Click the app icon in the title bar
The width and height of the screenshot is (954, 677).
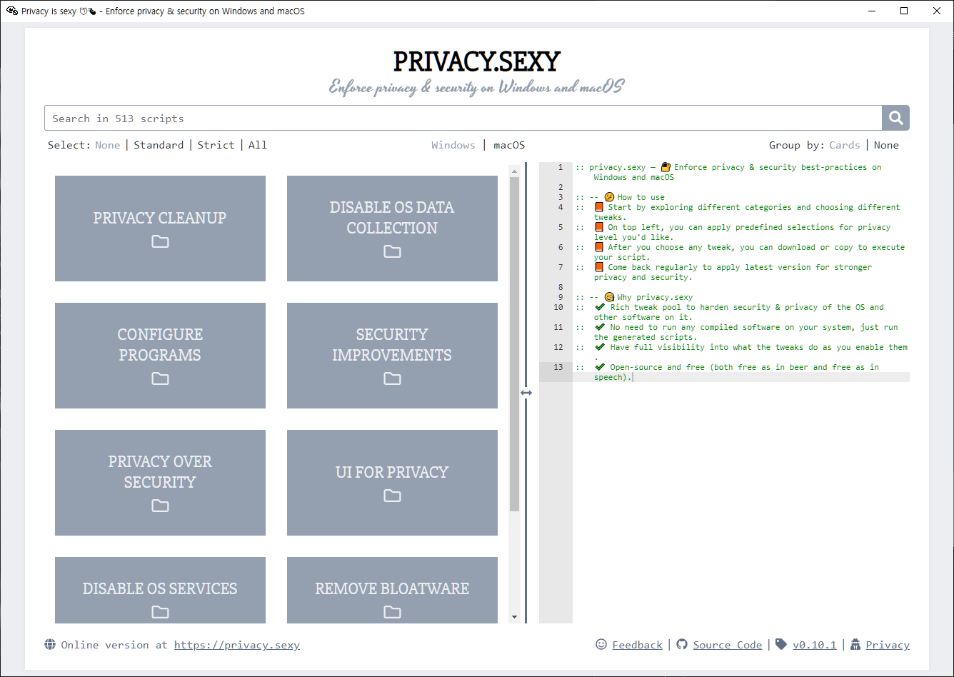point(12,11)
